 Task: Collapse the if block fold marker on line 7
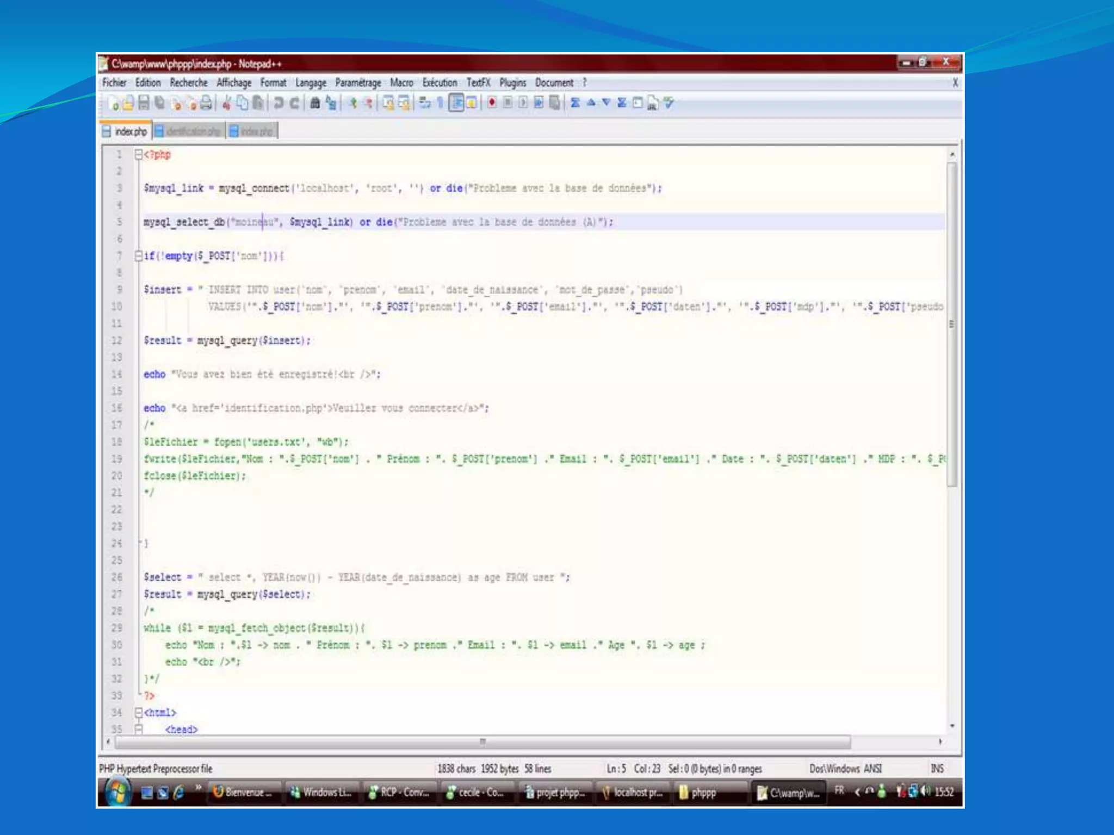(138, 256)
